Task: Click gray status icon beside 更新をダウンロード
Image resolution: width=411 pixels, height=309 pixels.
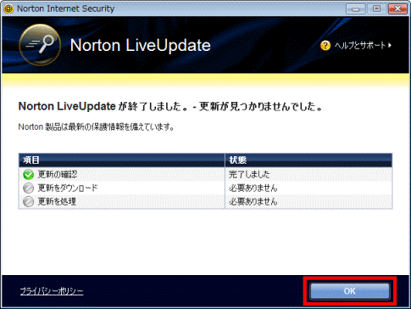Action: 28,188
